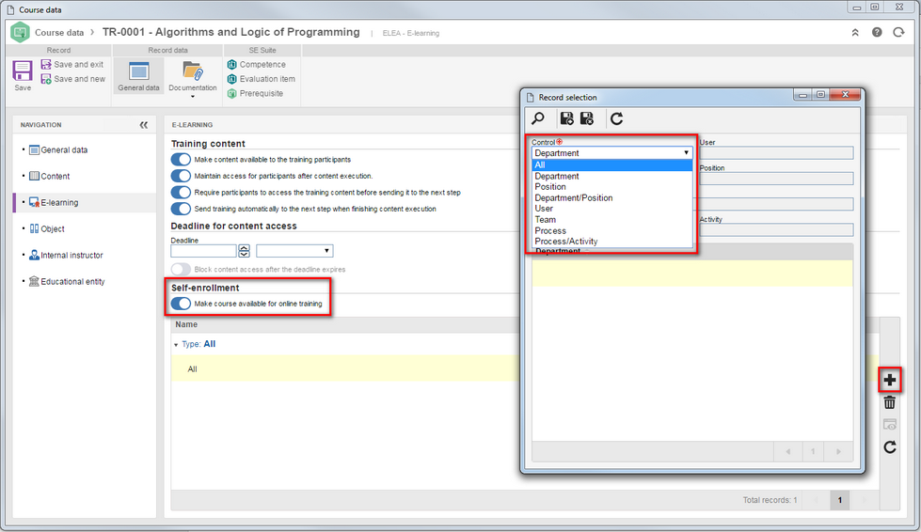Toggle Make content available to participants
921x532 pixels.
[181, 160]
